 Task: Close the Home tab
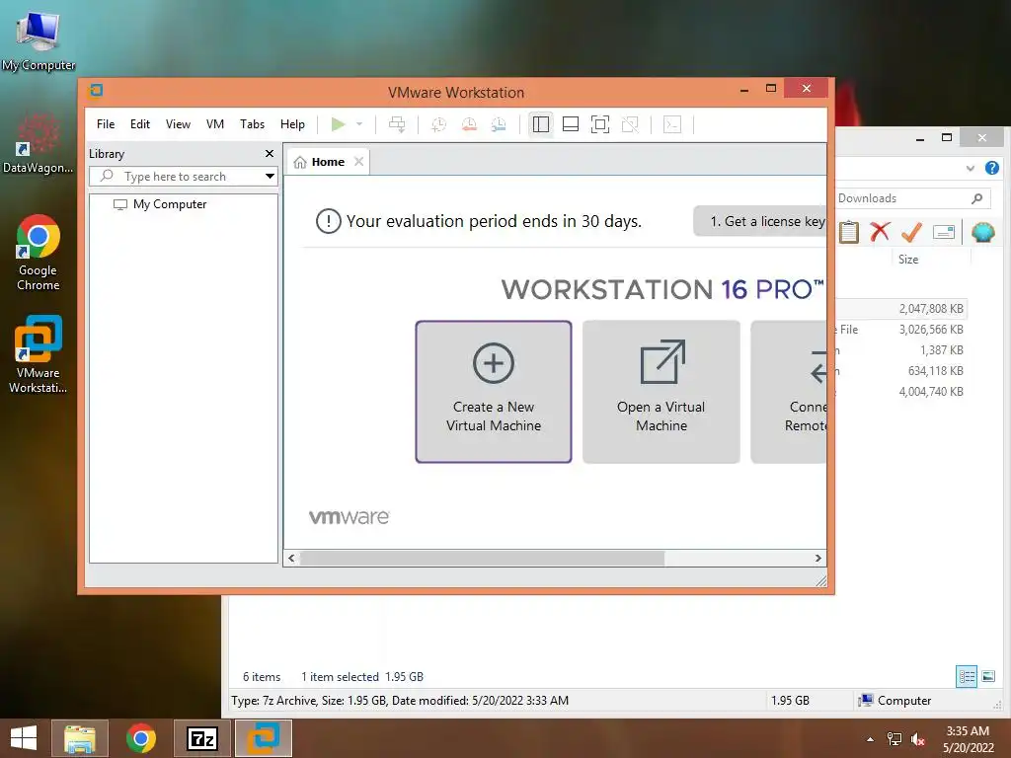[x=359, y=162]
